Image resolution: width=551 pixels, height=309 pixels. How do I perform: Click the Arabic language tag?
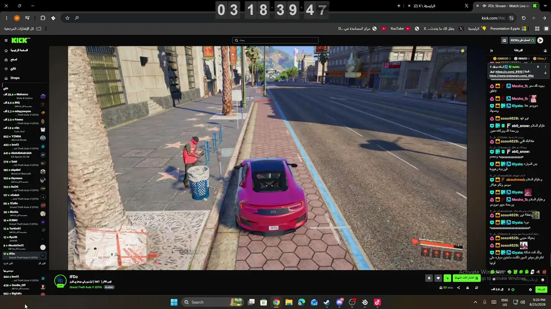click(109, 287)
